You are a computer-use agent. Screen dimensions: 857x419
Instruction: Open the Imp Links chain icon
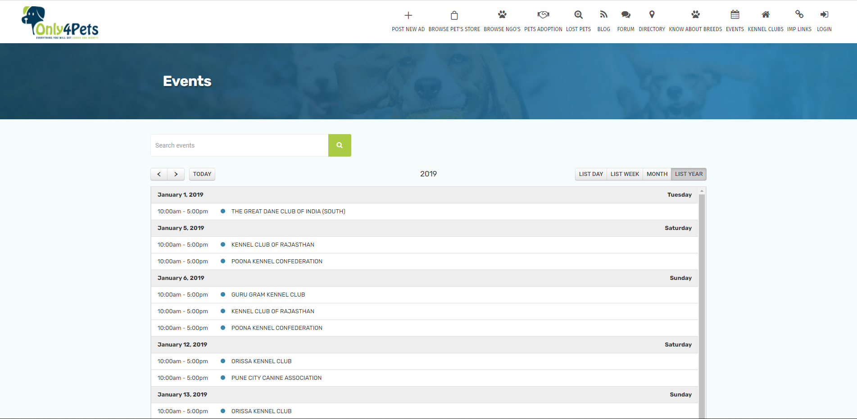[799, 14]
